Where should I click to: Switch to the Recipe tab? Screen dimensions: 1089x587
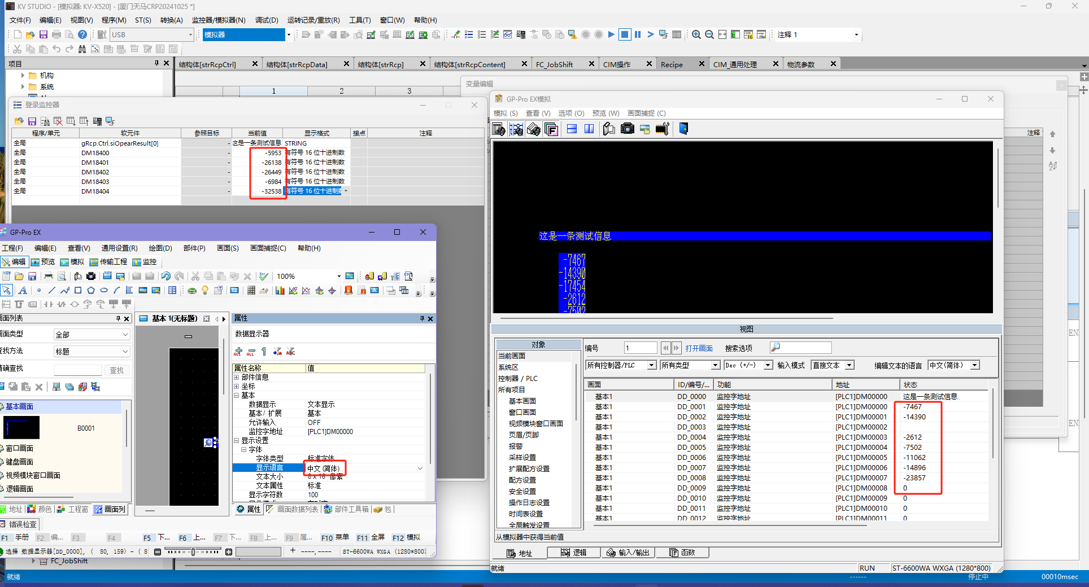point(672,64)
